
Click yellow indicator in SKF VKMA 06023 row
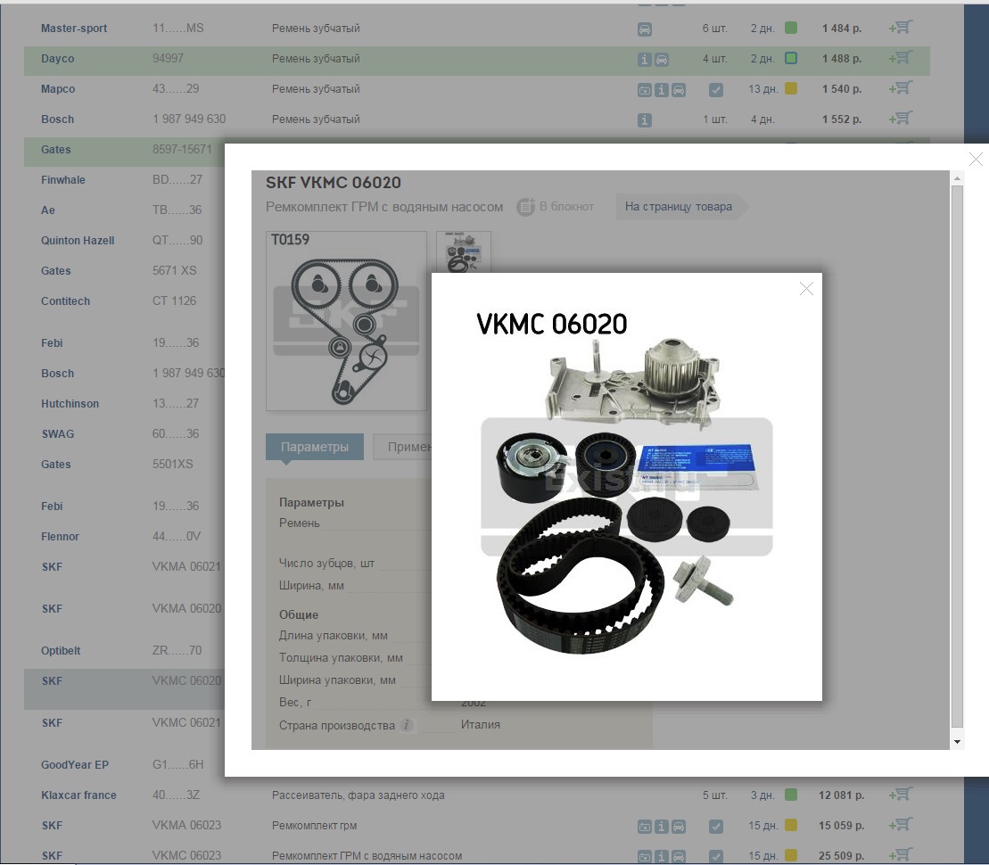(791, 825)
